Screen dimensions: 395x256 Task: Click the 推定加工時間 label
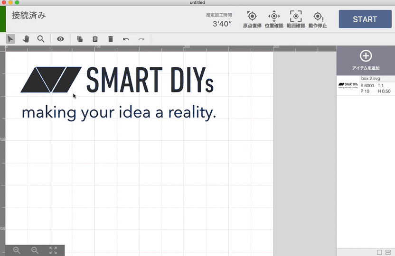coord(219,15)
